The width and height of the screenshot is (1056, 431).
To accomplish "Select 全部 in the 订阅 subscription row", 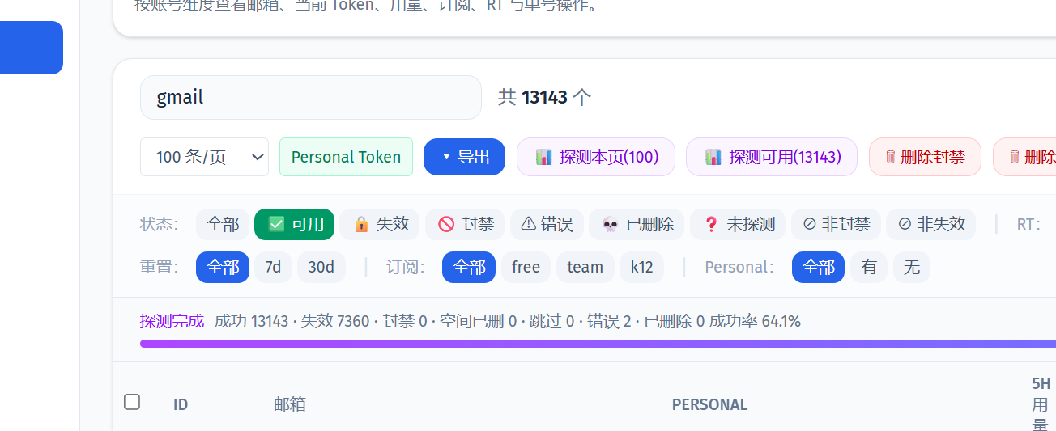I will click(x=469, y=267).
